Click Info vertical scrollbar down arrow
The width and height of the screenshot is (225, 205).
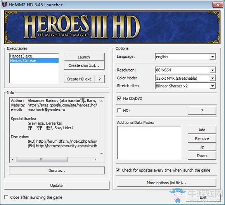tap(102, 154)
